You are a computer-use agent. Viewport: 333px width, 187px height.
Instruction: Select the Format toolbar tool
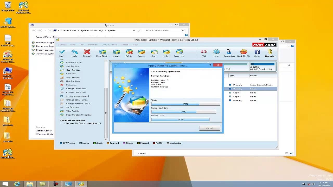click(142, 53)
